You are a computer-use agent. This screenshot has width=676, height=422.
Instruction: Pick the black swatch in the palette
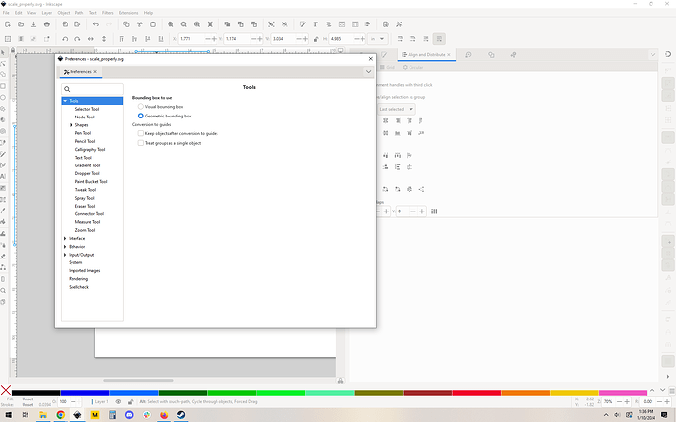tap(36, 393)
